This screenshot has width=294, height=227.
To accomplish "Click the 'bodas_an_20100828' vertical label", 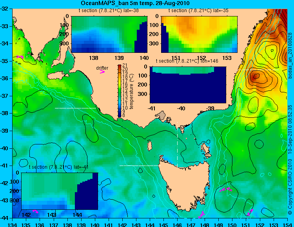I will [290, 56].
